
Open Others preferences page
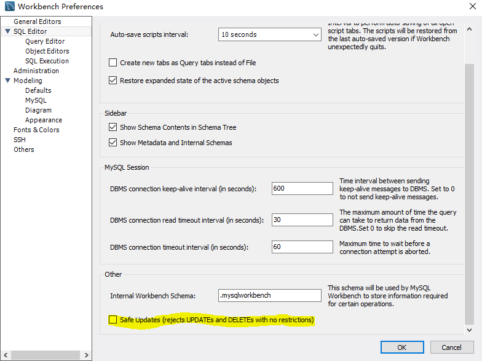[23, 149]
